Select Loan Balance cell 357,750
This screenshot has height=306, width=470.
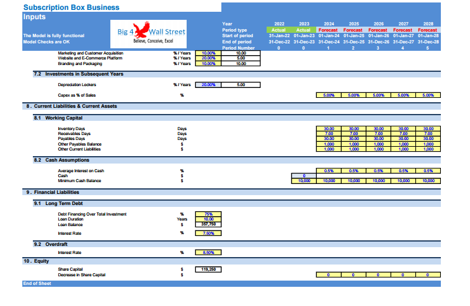click(208, 224)
